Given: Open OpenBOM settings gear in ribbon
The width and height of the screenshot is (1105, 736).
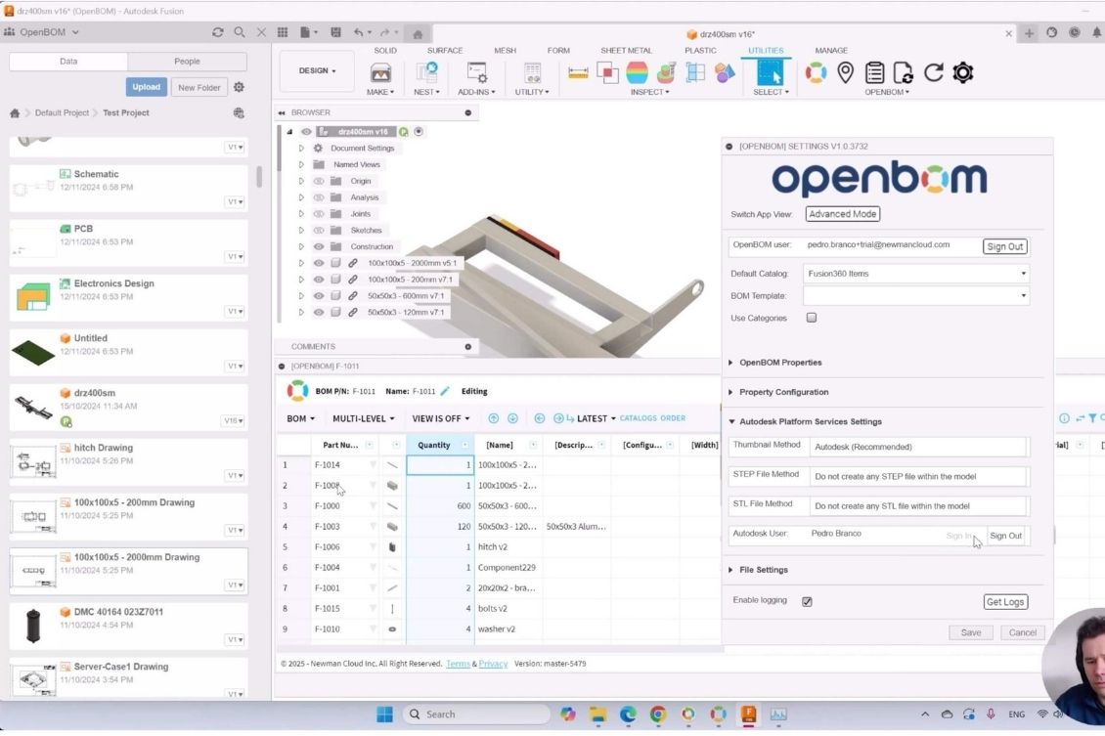Looking at the screenshot, I should pos(962,72).
